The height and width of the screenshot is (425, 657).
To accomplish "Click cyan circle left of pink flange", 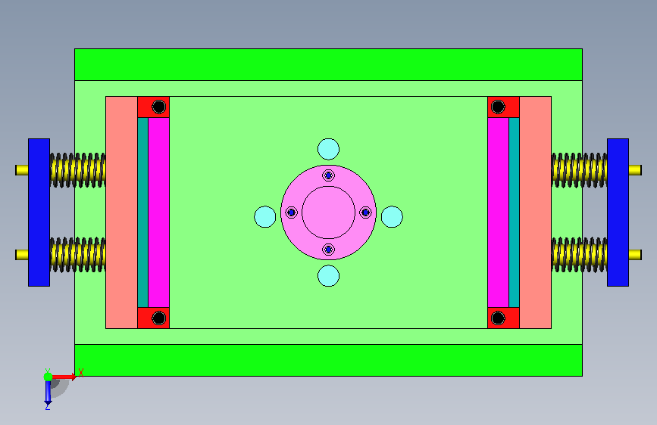I will pos(264,217).
